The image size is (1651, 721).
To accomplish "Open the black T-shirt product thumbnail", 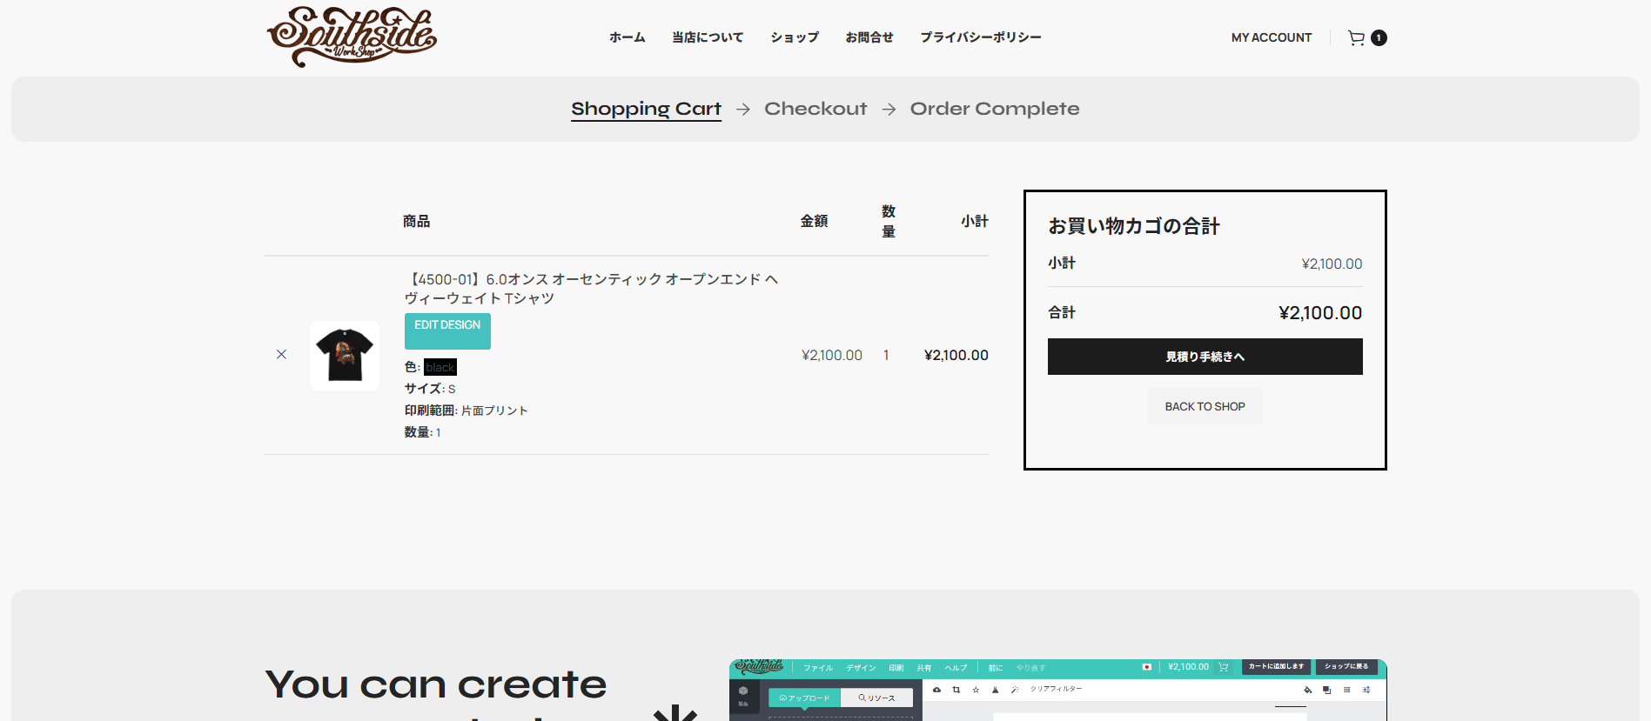I will 345,355.
